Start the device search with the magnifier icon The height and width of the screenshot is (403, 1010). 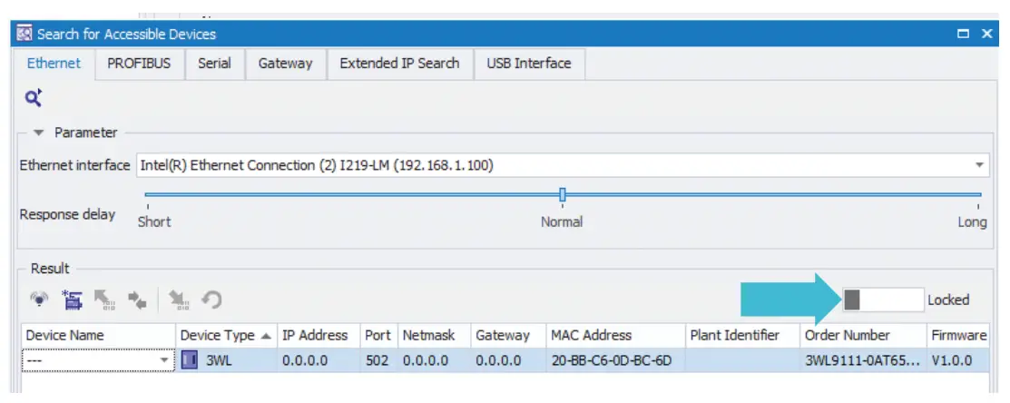point(34,98)
